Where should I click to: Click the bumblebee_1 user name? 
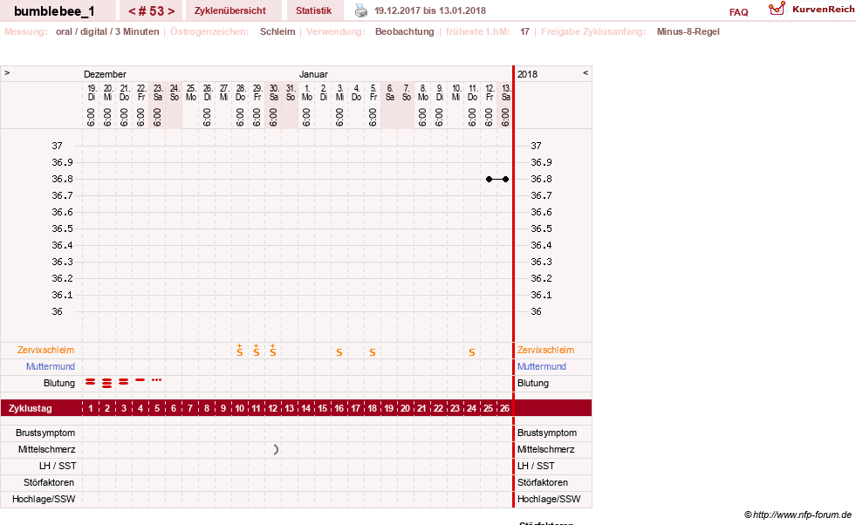click(x=54, y=11)
